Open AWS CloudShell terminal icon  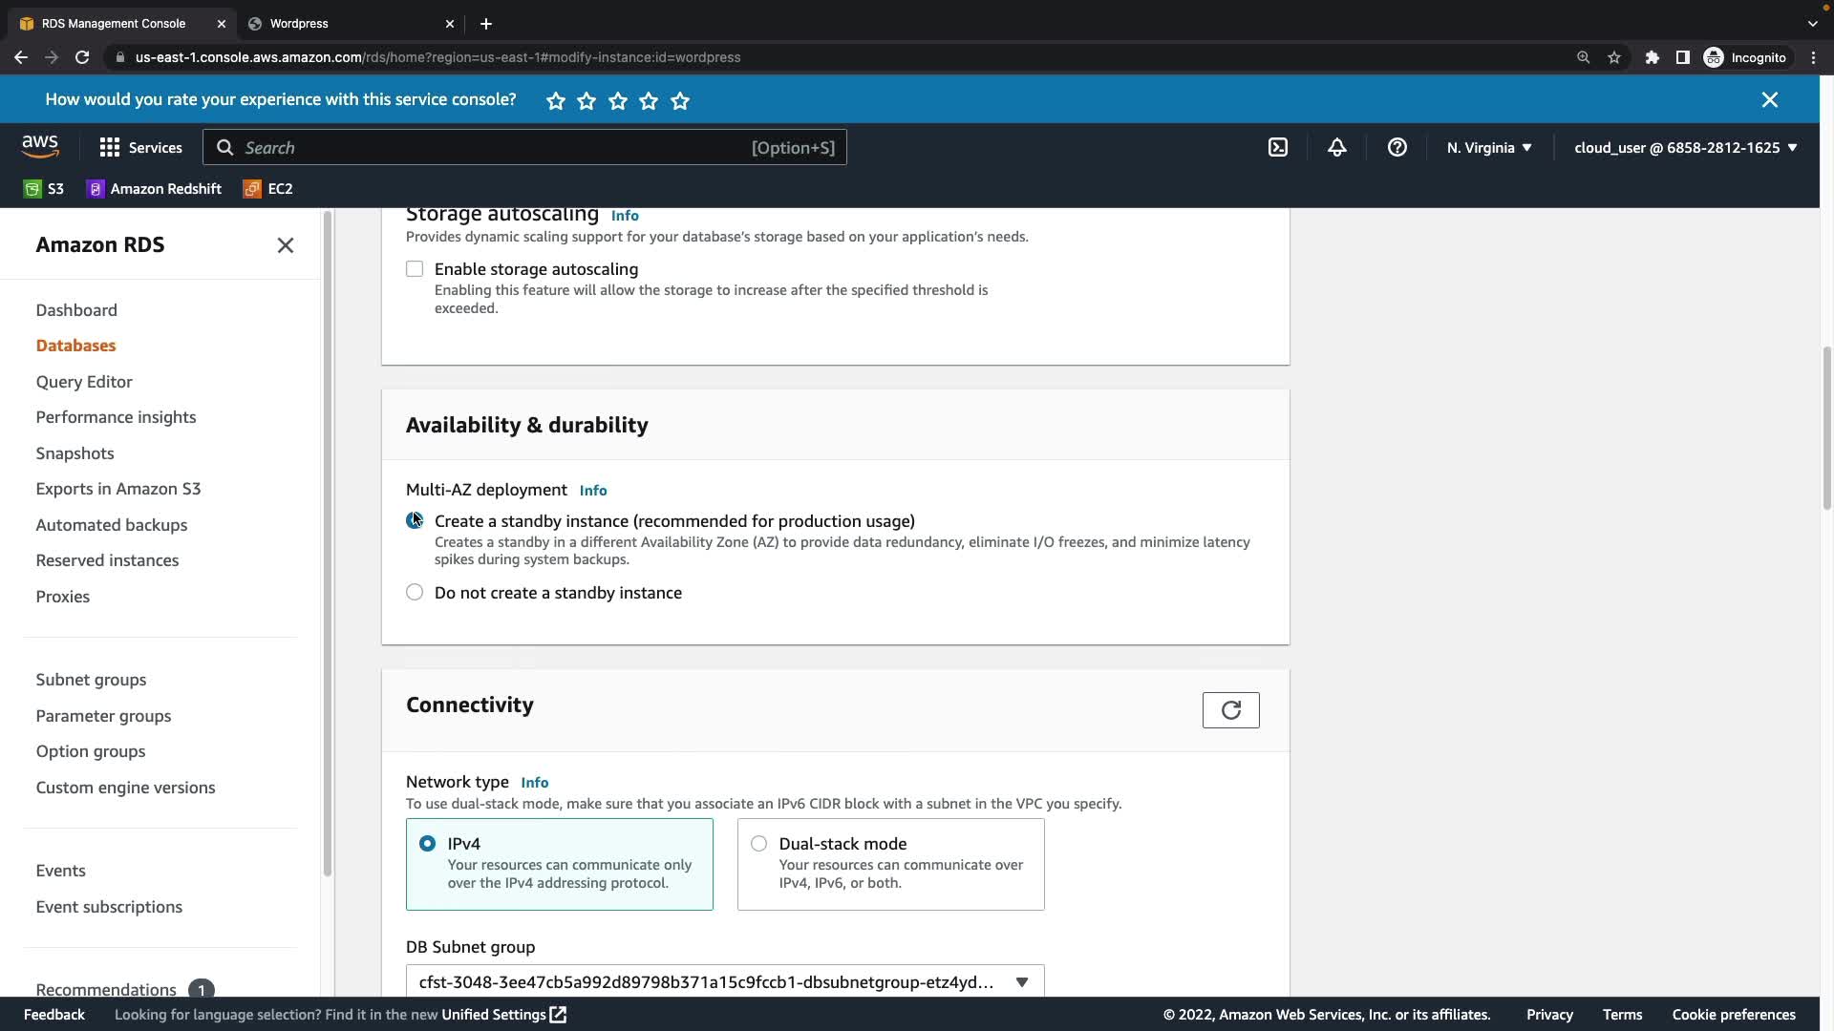click(1277, 147)
